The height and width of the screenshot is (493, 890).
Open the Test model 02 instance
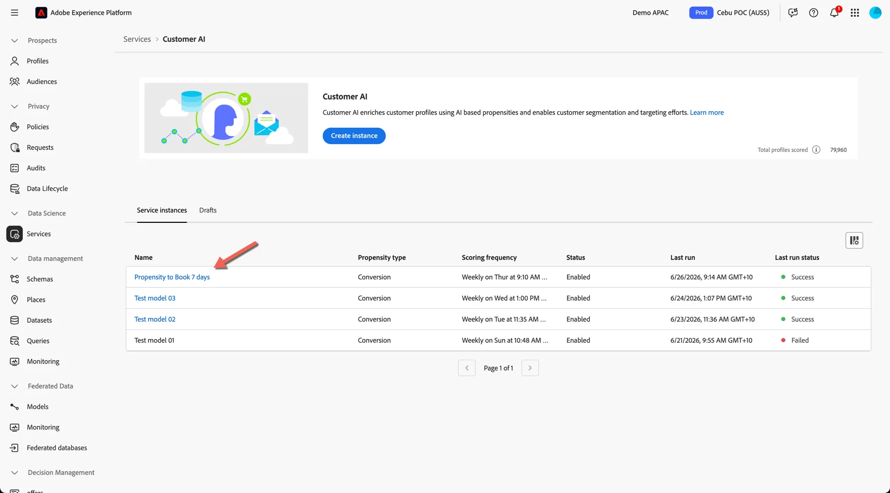[x=155, y=319]
